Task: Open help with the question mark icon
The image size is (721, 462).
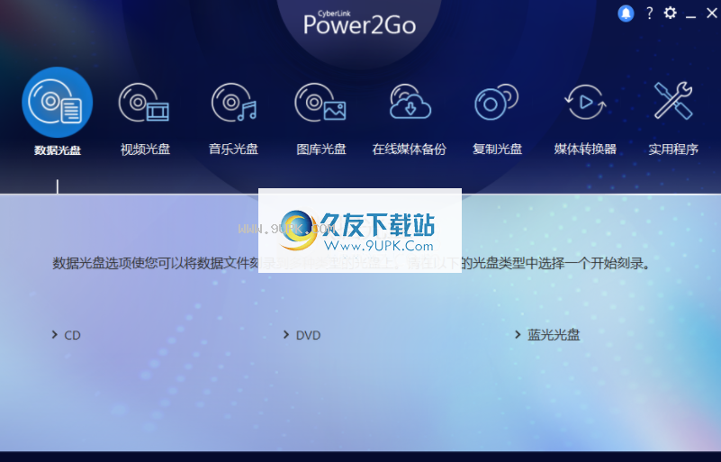Action: 649,14
